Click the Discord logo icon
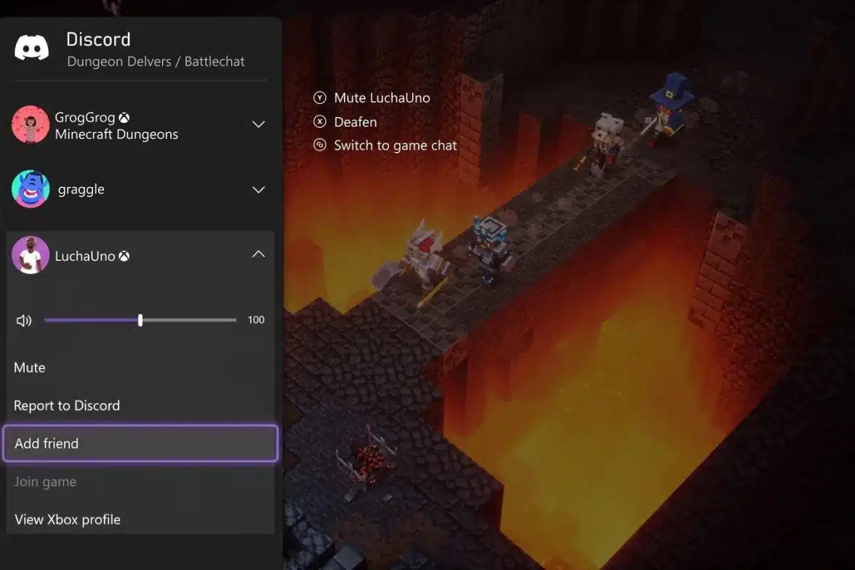This screenshot has width=855, height=570. (32, 47)
